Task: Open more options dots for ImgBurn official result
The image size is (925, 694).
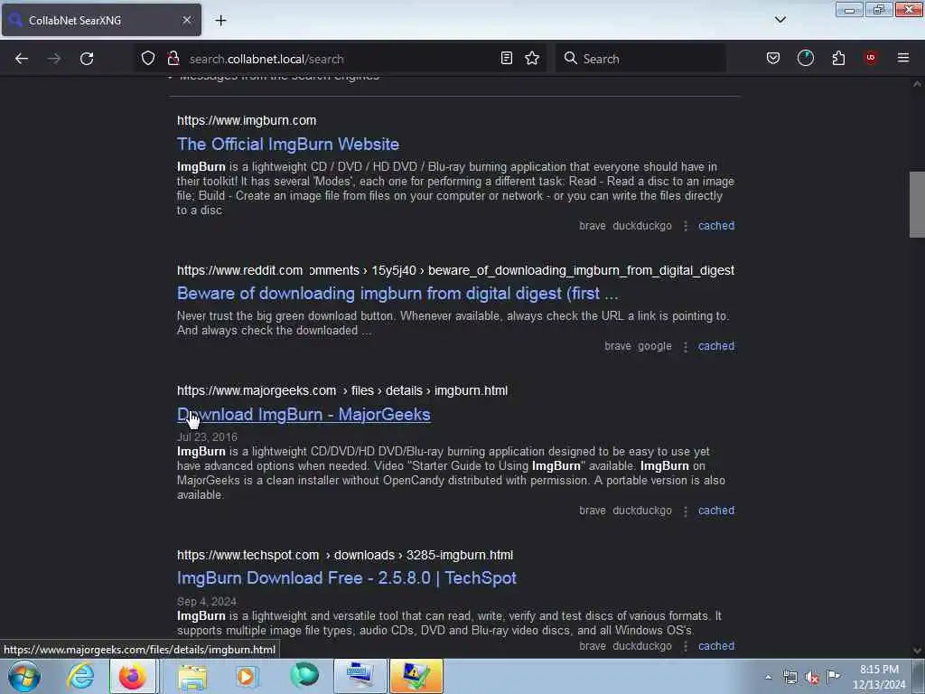Action: tap(685, 226)
